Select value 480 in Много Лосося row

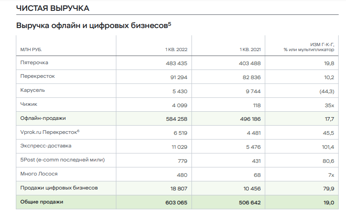pos(182,175)
